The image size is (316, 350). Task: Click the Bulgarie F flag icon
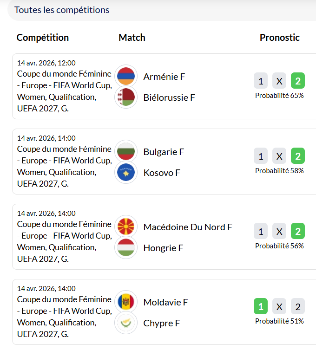point(126,151)
